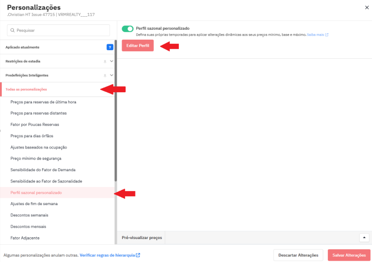
Task: Click the pin icon for Restrições de estadia
Action: (105, 61)
